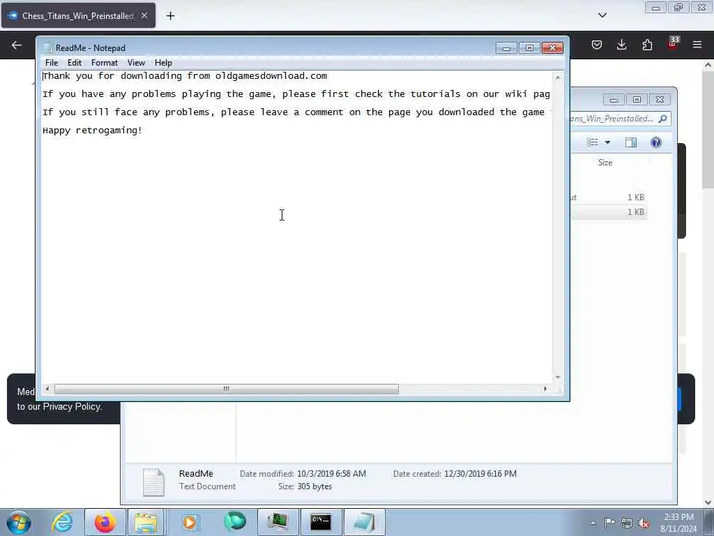Select the Chess_Titans_Win_Preinstalled browser tab

click(78, 15)
